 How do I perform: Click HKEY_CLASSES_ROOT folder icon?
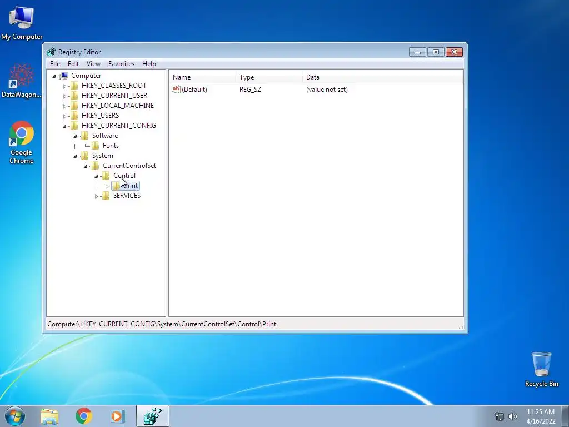click(74, 85)
